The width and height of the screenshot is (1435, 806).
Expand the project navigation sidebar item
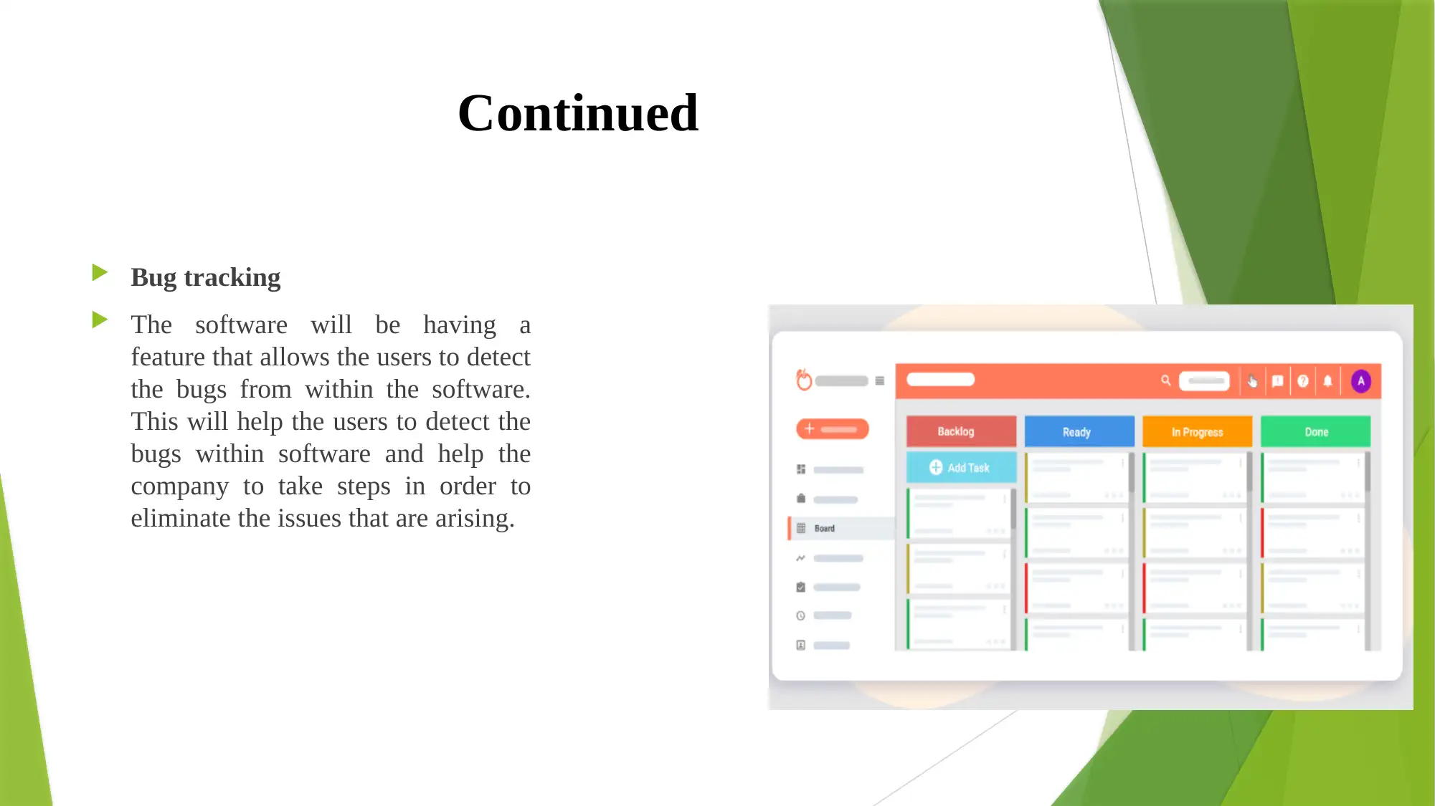(880, 382)
